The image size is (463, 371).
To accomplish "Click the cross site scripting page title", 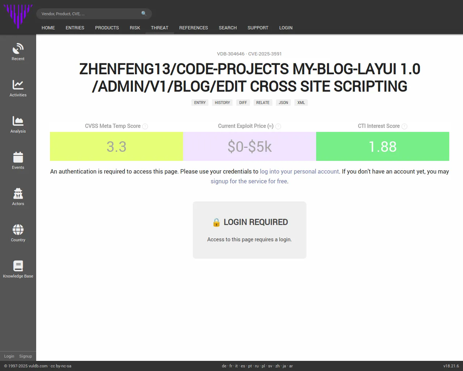I will [x=250, y=78].
